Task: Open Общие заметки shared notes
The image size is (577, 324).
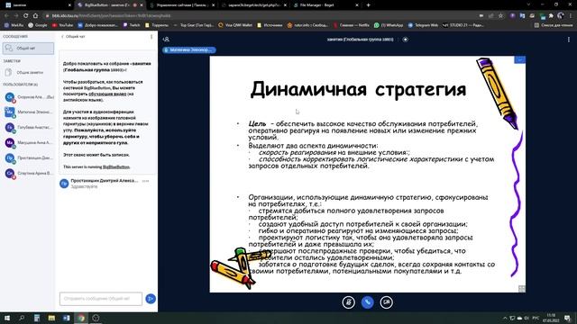Action: [x=28, y=72]
